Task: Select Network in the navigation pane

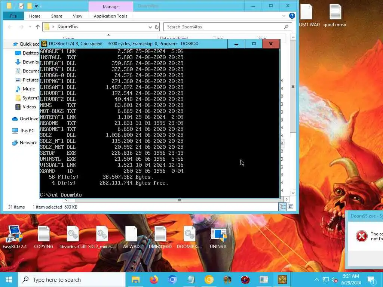Action: point(24,142)
